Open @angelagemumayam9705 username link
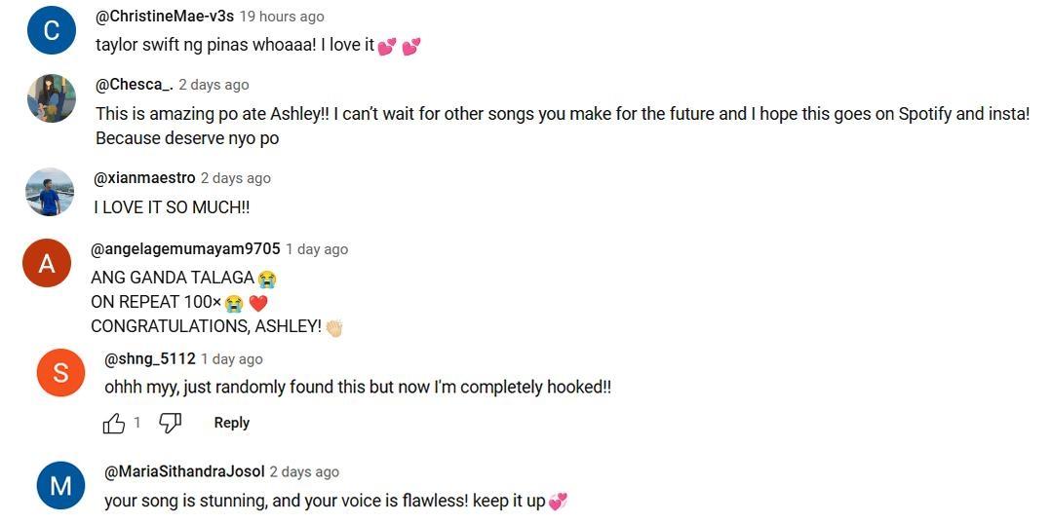 click(x=185, y=249)
